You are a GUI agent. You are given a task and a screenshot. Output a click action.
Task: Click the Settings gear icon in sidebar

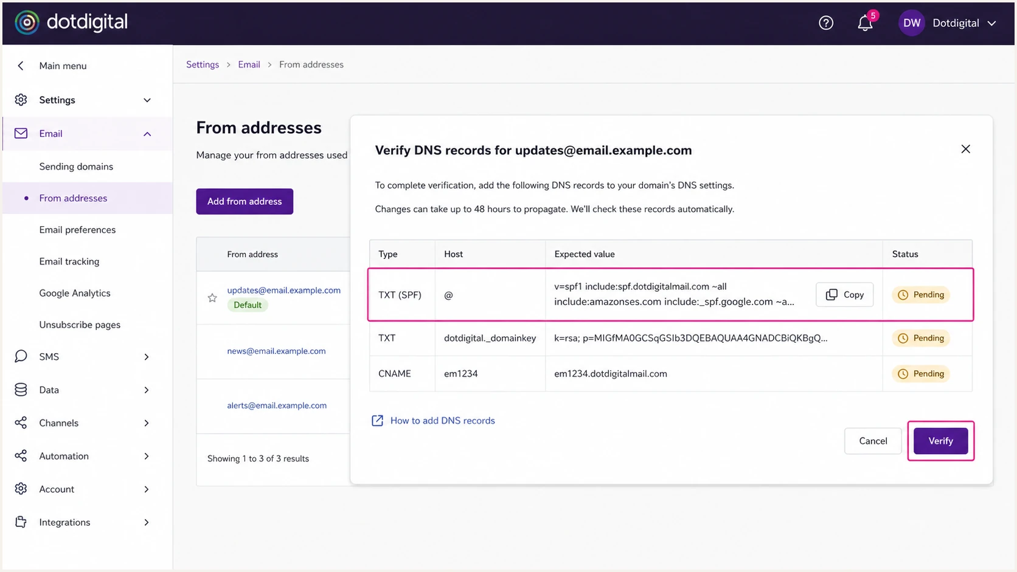(21, 100)
